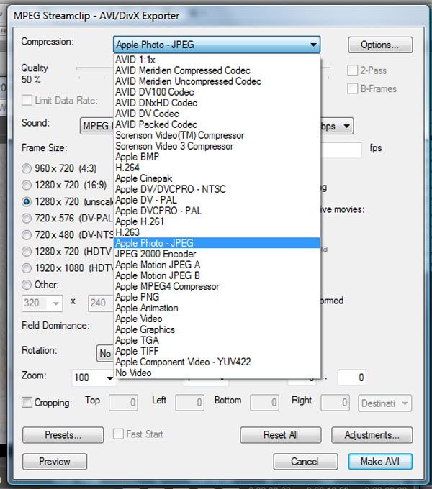Choose Apple BMP compression
The height and width of the screenshot is (489, 432).
coord(217,157)
